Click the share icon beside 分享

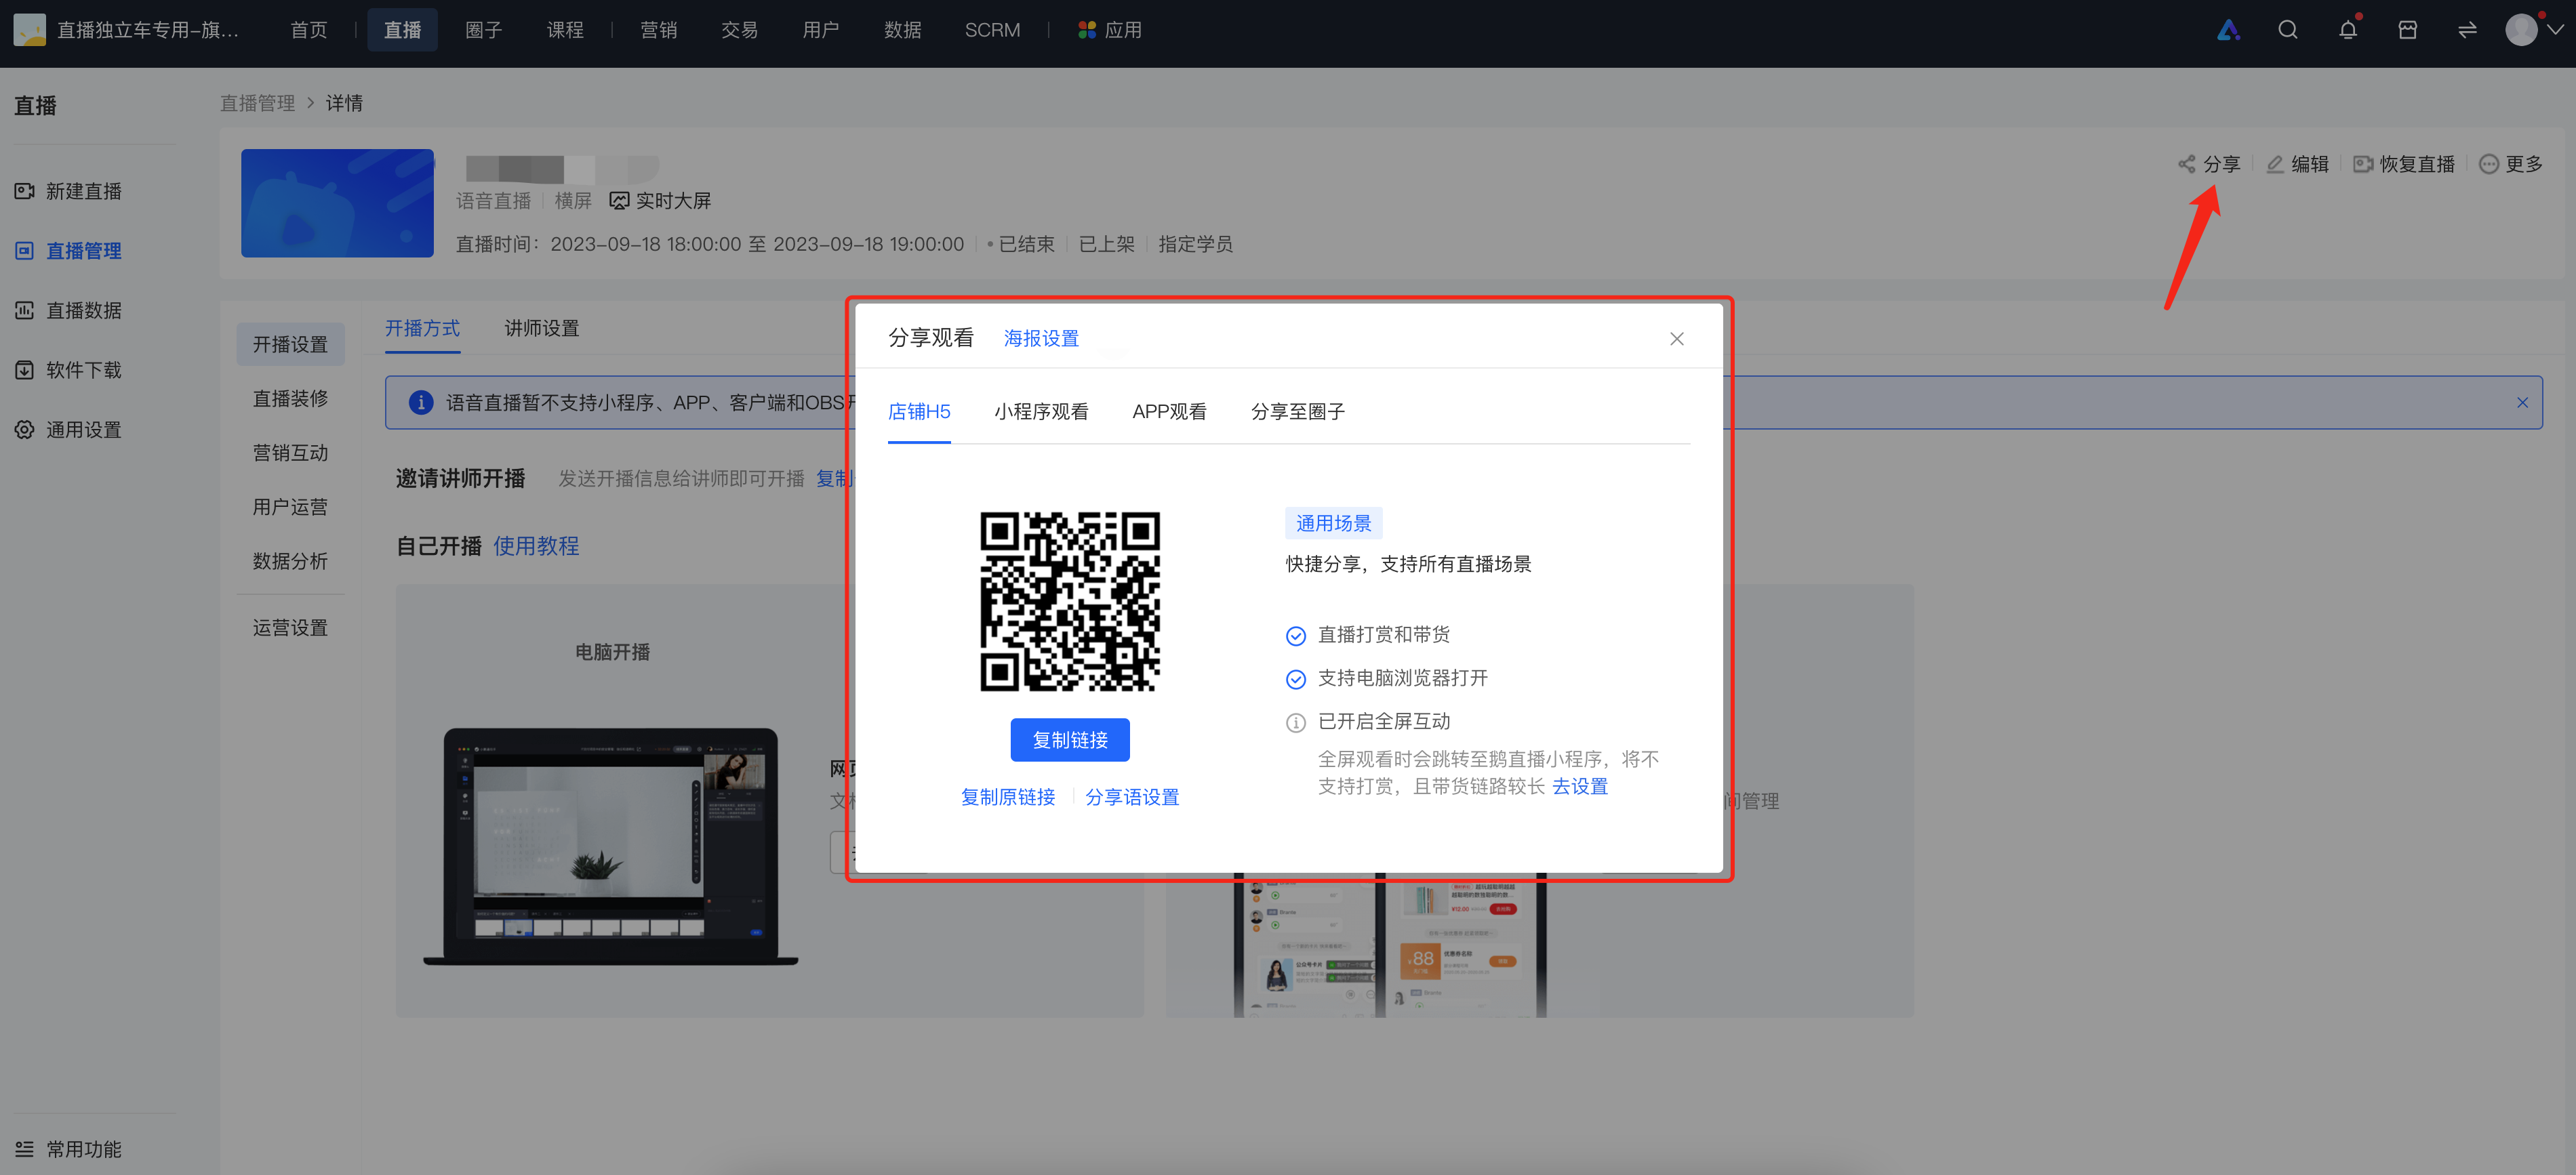click(x=2187, y=164)
